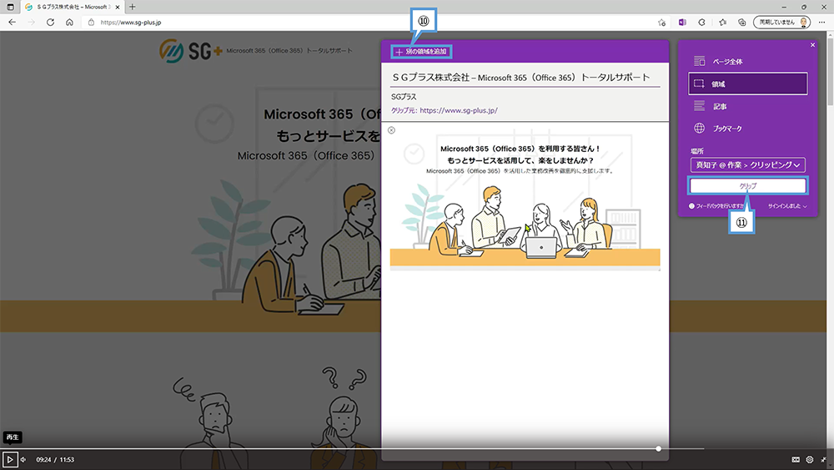The image size is (834, 470).
Task: Open video captions icon
Action: (796, 459)
